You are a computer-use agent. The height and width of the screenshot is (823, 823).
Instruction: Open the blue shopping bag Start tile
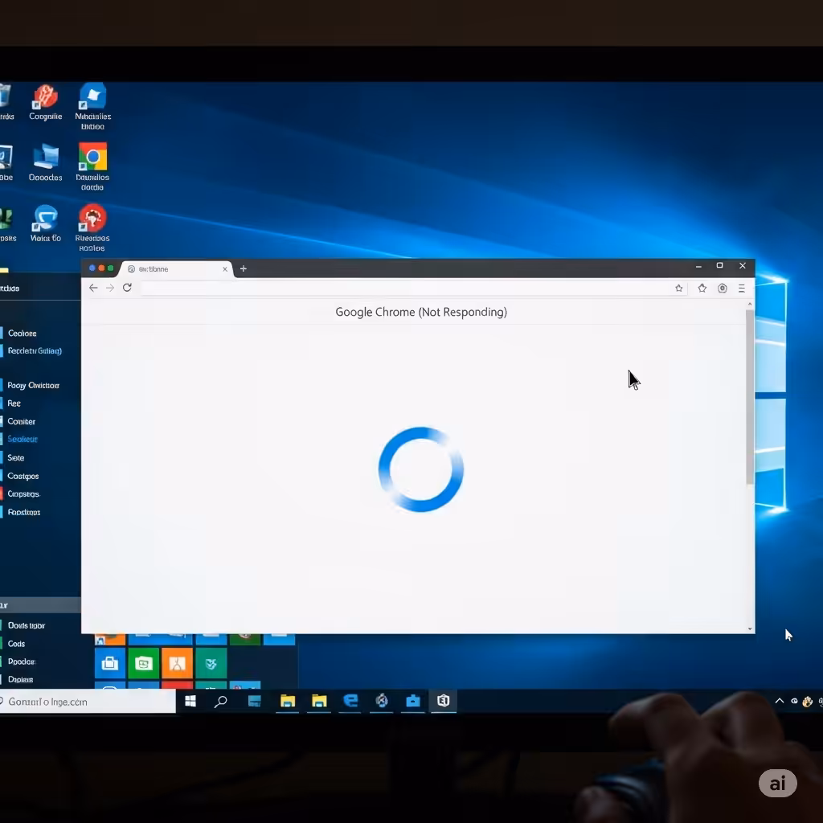coord(109,663)
